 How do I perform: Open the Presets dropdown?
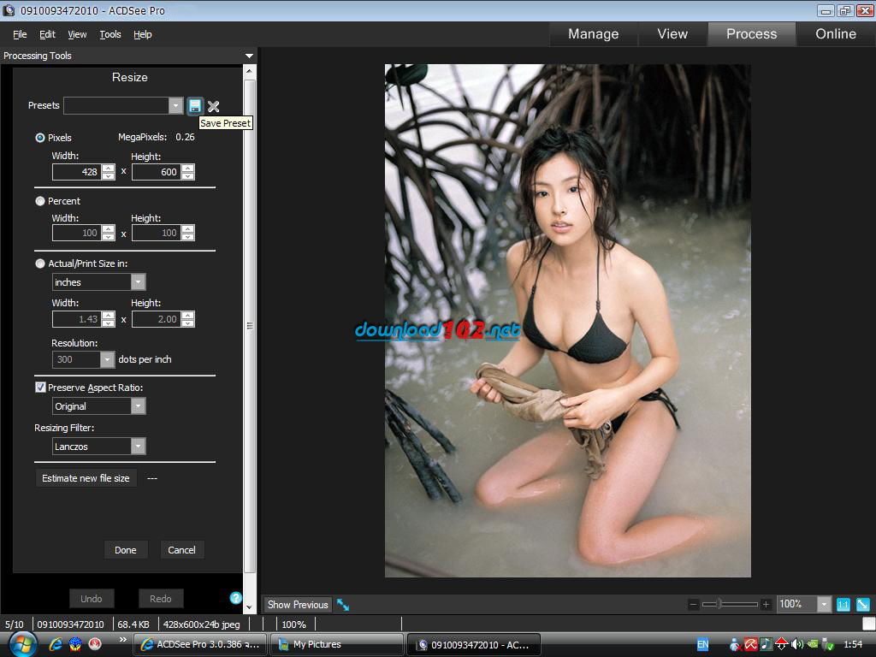pyautogui.click(x=176, y=105)
